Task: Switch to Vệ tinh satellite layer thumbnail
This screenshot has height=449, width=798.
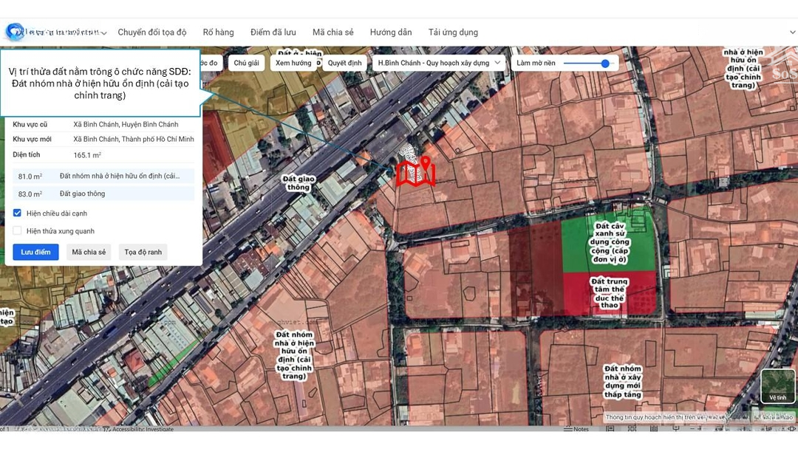Action: point(777,386)
